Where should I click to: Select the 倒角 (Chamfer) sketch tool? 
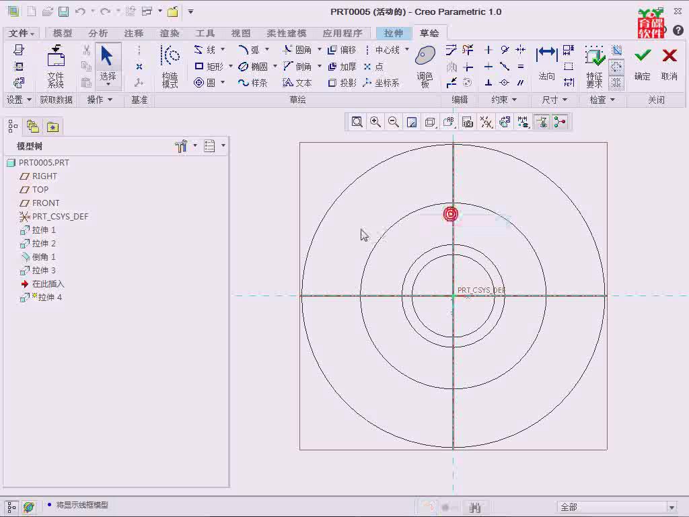[x=297, y=67]
